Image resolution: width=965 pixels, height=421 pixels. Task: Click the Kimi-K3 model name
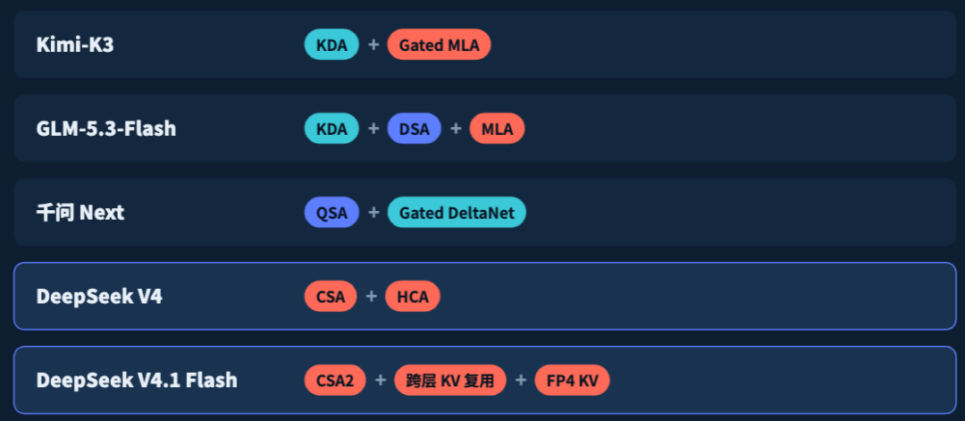[75, 45]
